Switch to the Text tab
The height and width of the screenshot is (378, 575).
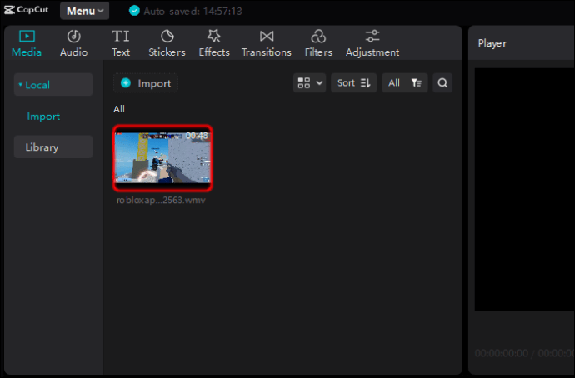(x=121, y=43)
